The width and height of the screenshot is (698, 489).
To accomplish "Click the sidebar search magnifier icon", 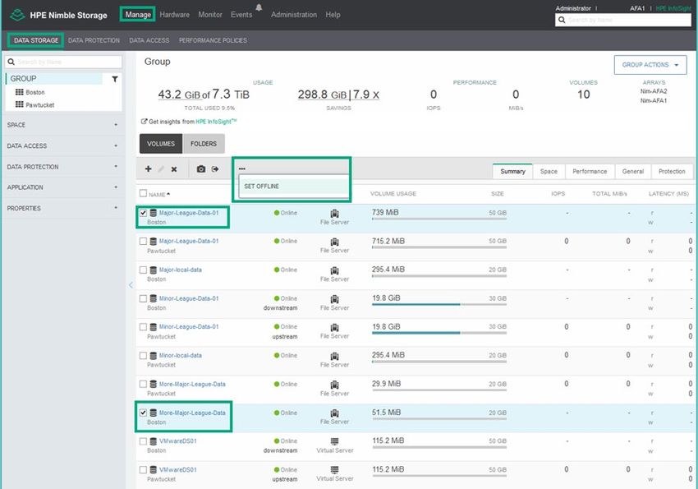I will click(x=11, y=62).
